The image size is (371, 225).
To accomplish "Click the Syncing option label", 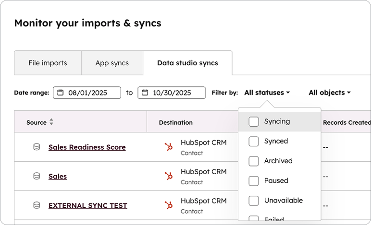I will (277, 121).
